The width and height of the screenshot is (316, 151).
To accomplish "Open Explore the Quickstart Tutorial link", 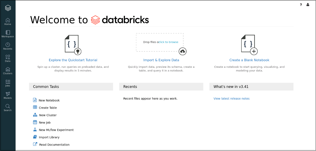I will (x=73, y=60).
